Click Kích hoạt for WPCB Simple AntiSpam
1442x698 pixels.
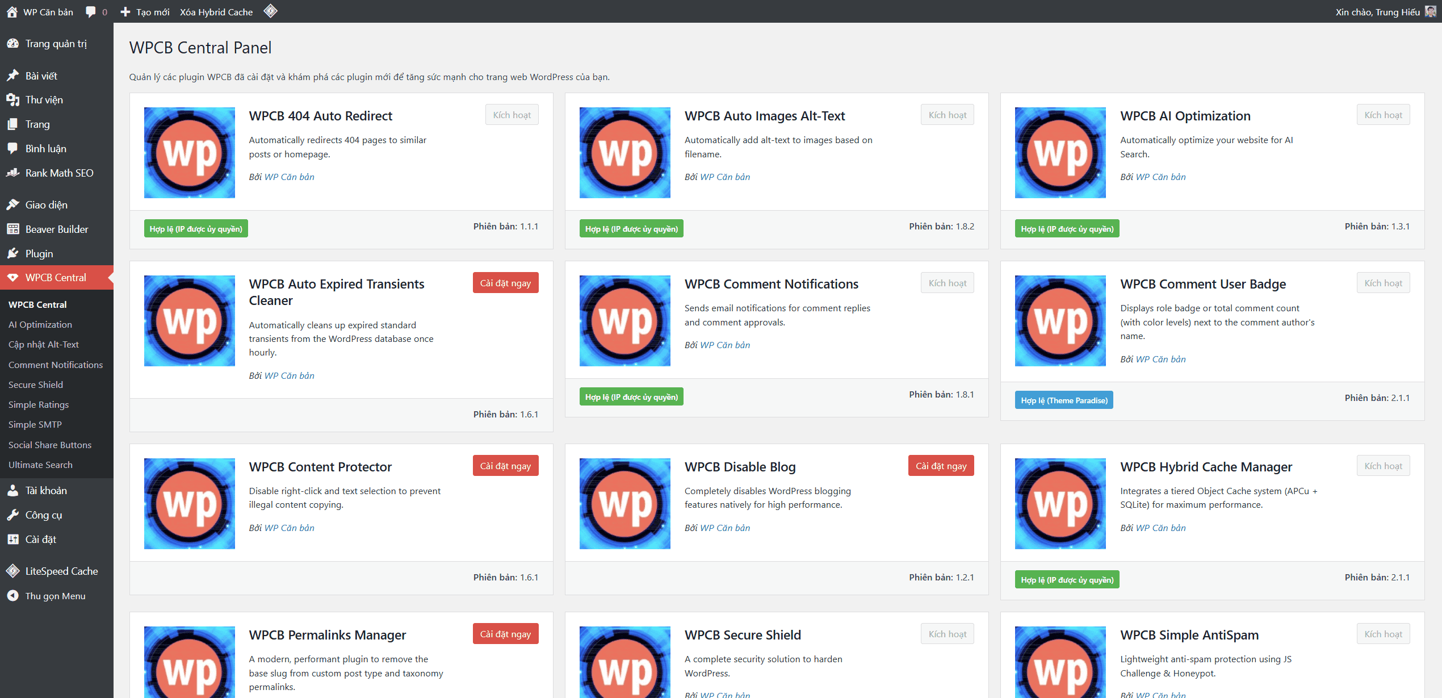[x=1384, y=634]
